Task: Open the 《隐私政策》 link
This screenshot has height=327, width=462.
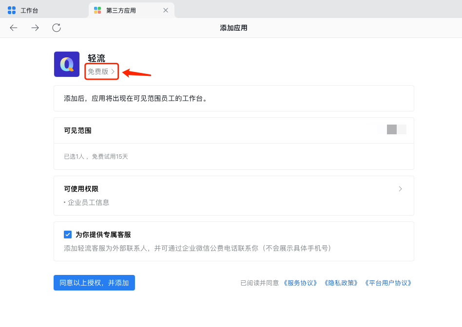Action: [x=341, y=283]
